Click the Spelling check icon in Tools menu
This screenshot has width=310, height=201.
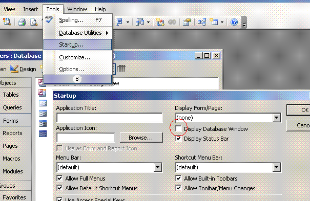[x=49, y=19]
